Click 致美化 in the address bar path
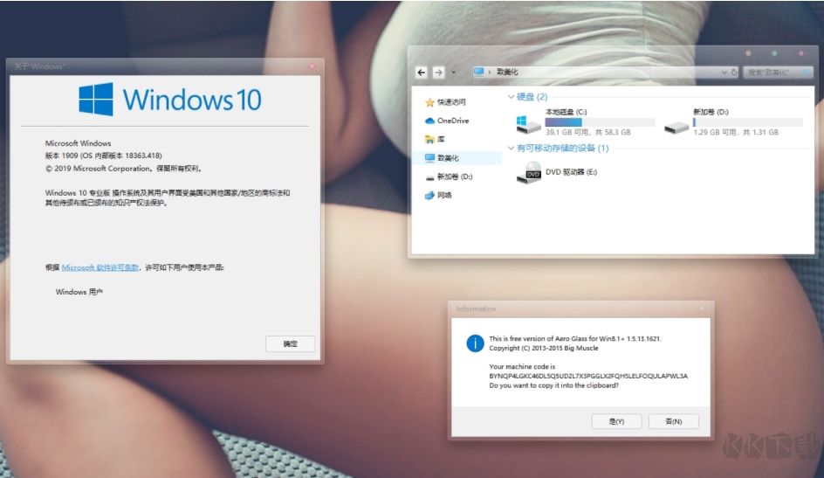The width and height of the screenshot is (824, 478). (x=507, y=72)
